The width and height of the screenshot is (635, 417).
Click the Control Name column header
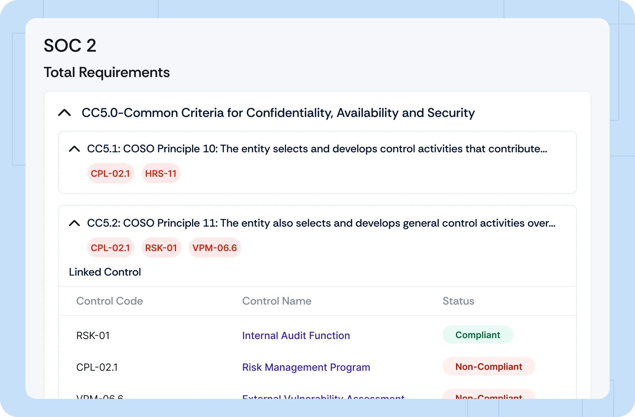point(276,301)
